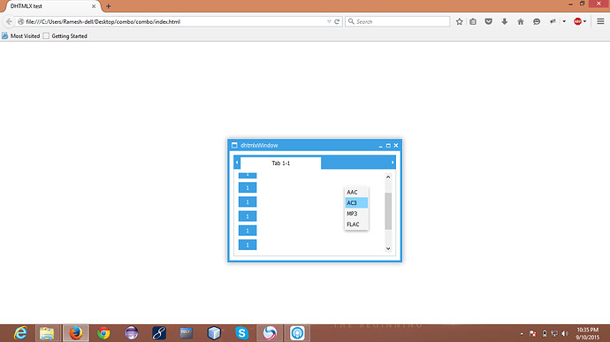Click the window's vertical scrollbar thumb
Image resolution: width=610 pixels, height=342 pixels.
[388, 211]
